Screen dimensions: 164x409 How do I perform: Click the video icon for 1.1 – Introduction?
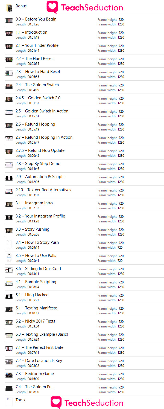pos(9,34)
